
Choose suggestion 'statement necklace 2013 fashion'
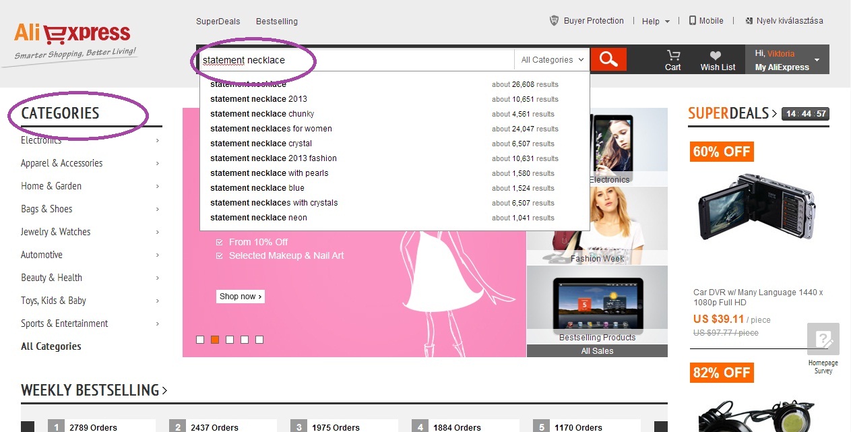pos(395,158)
